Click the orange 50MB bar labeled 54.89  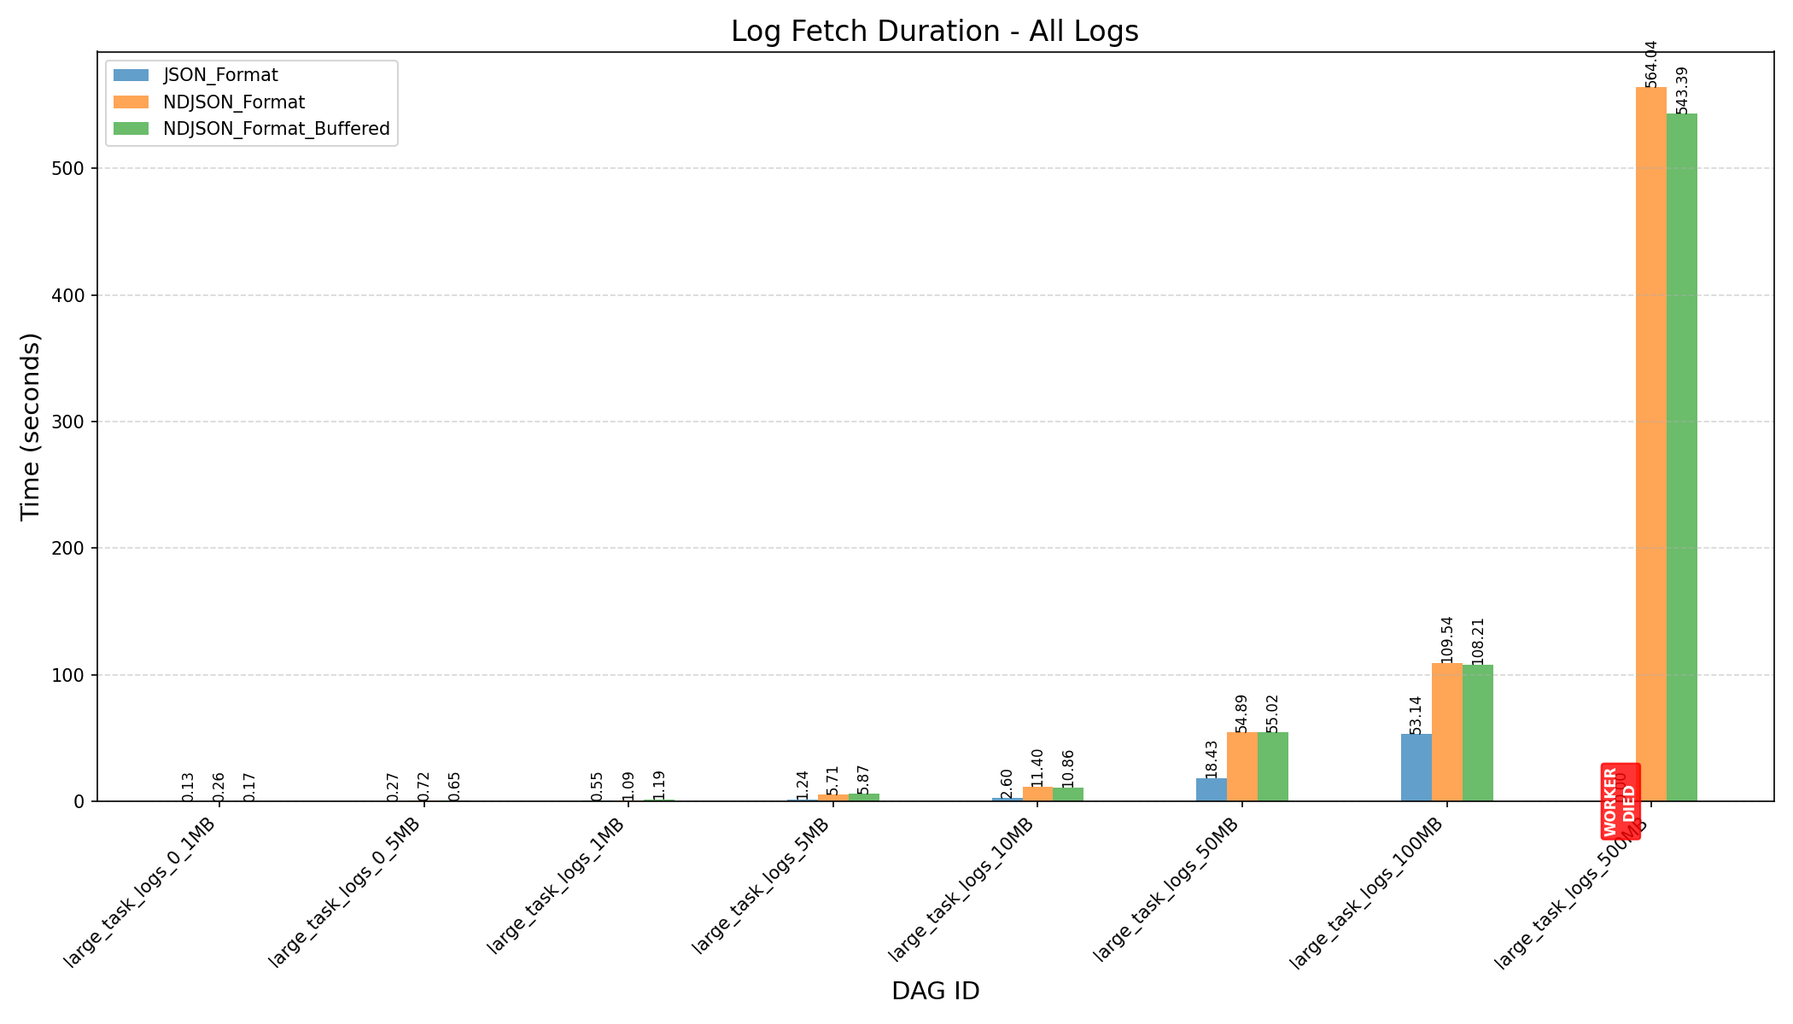[x=1241, y=766]
